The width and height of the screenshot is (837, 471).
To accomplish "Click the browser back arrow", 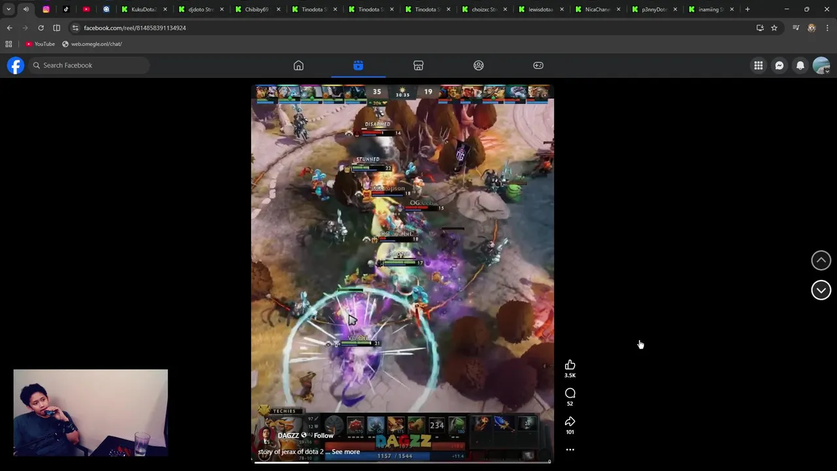I will [9, 28].
